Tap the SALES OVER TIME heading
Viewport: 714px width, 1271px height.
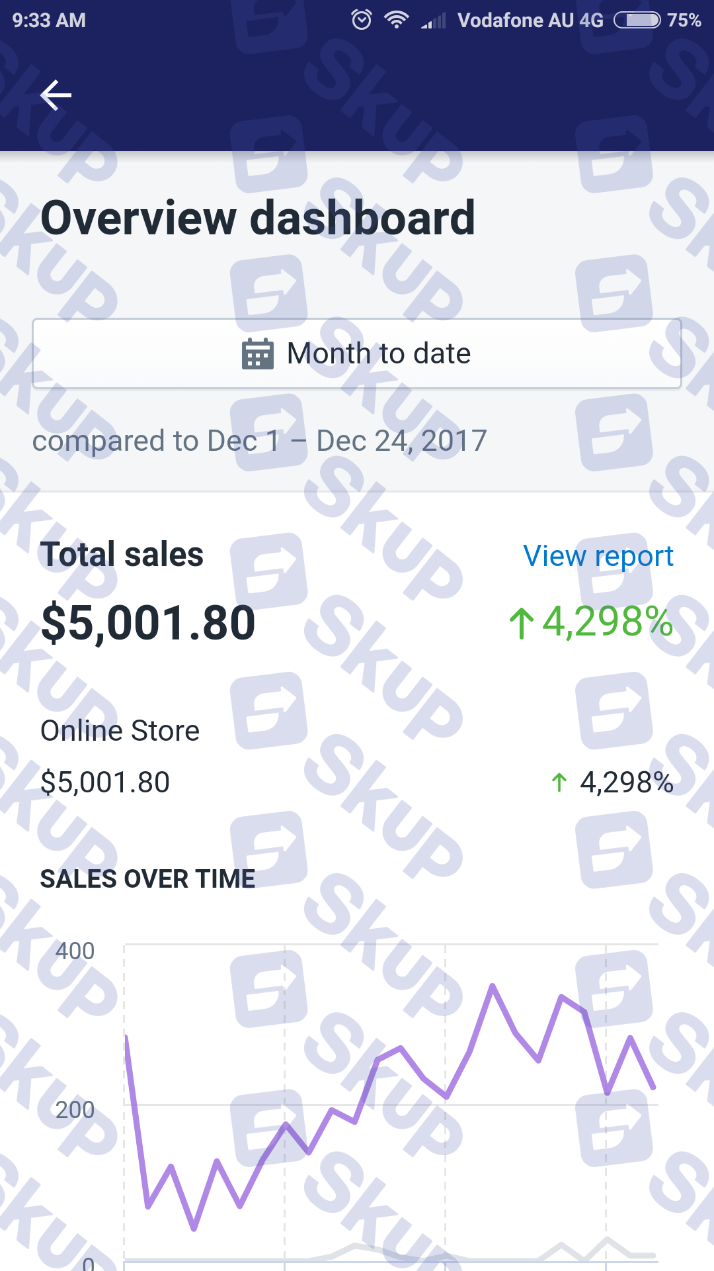[x=148, y=879]
